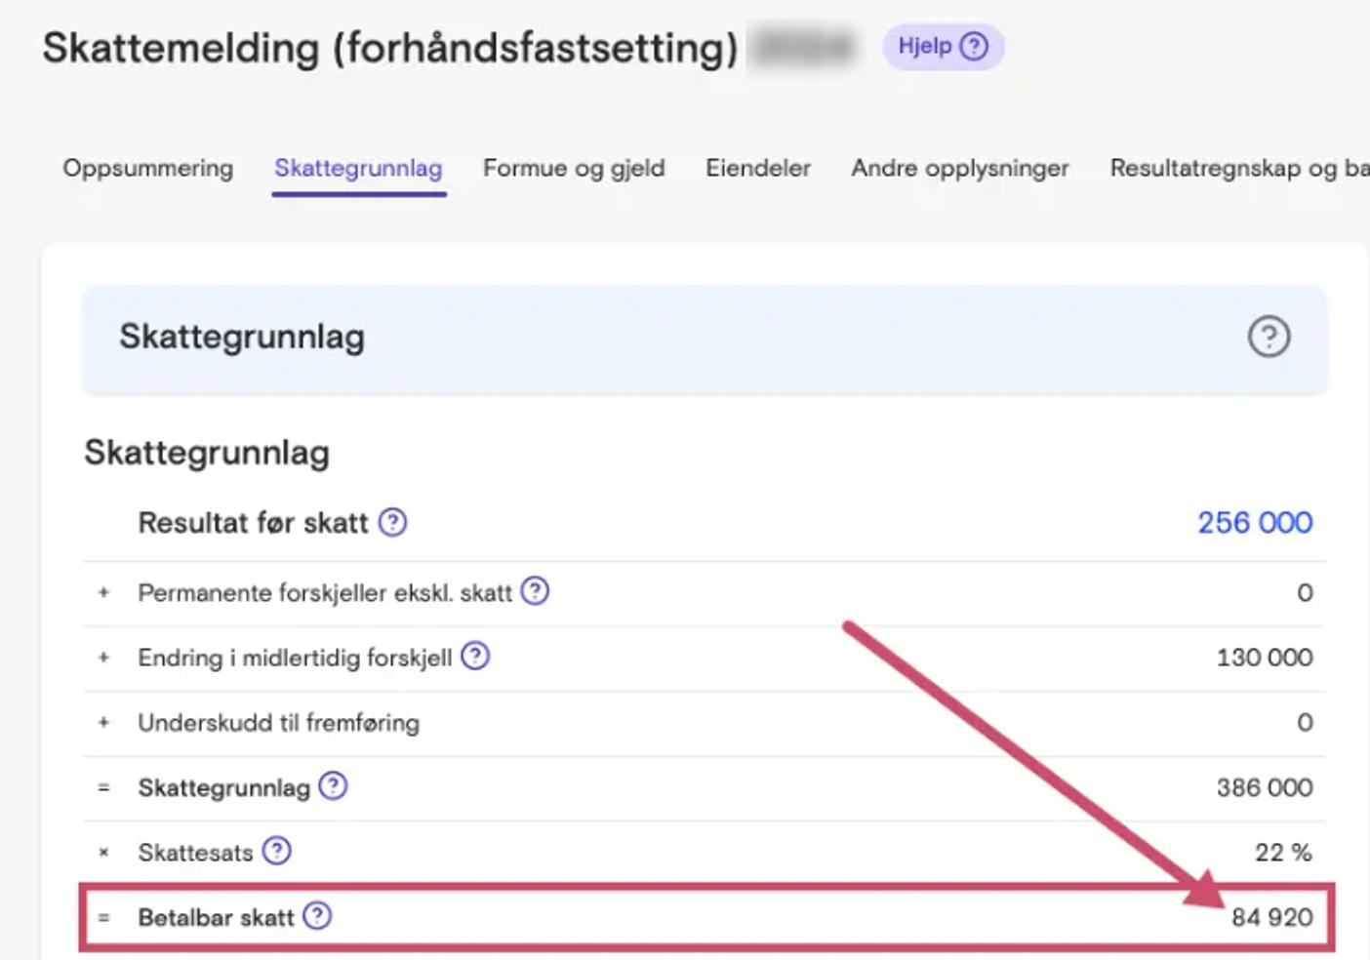The height and width of the screenshot is (960, 1370).
Task: Click the Betalbar skatt amount 84 920
Action: tap(1271, 917)
